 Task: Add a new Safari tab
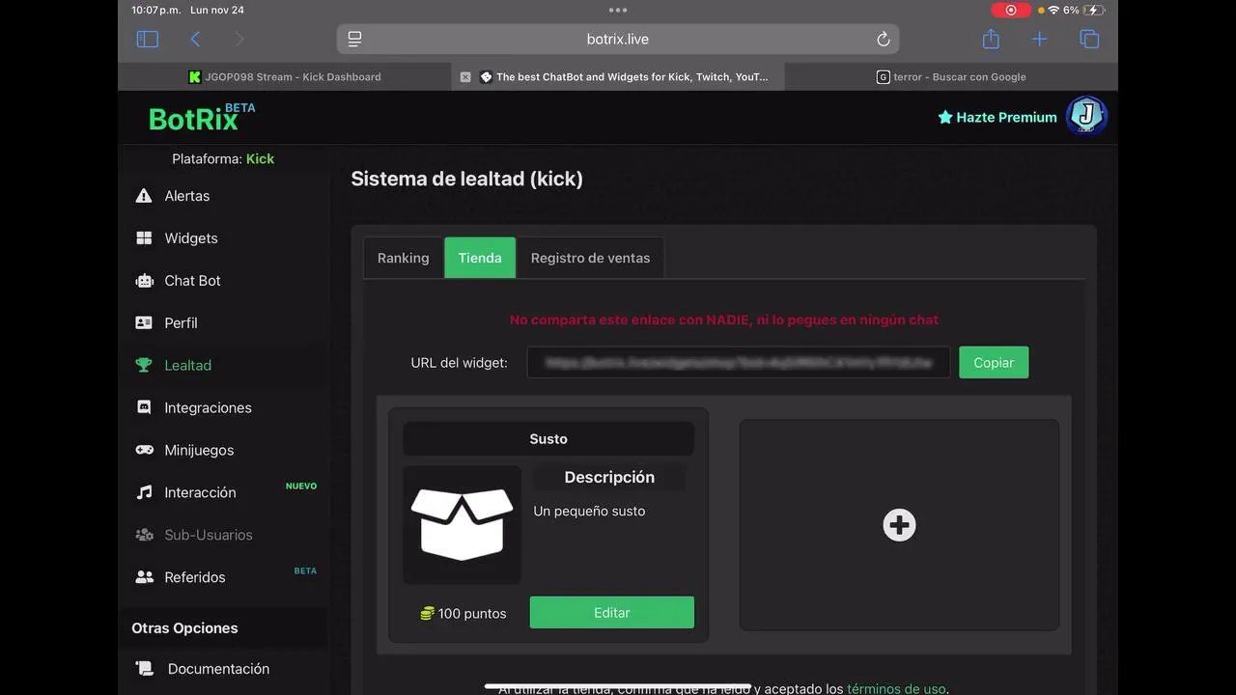click(1039, 39)
